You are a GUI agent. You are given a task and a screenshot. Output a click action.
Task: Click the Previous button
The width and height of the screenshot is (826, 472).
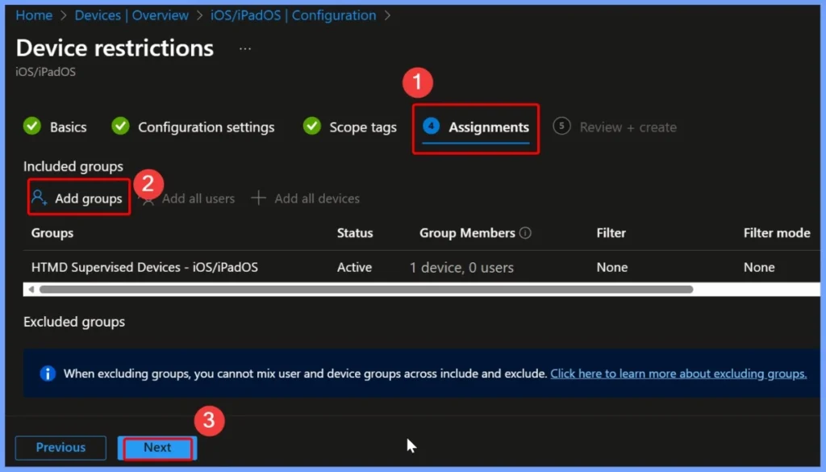point(60,447)
